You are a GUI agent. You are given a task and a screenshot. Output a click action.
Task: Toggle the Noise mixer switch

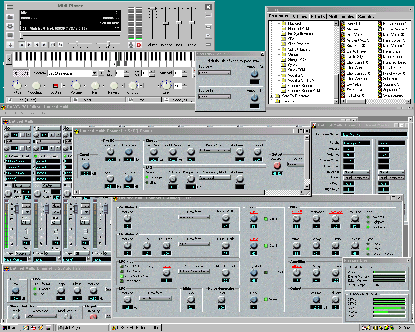coord(266,299)
